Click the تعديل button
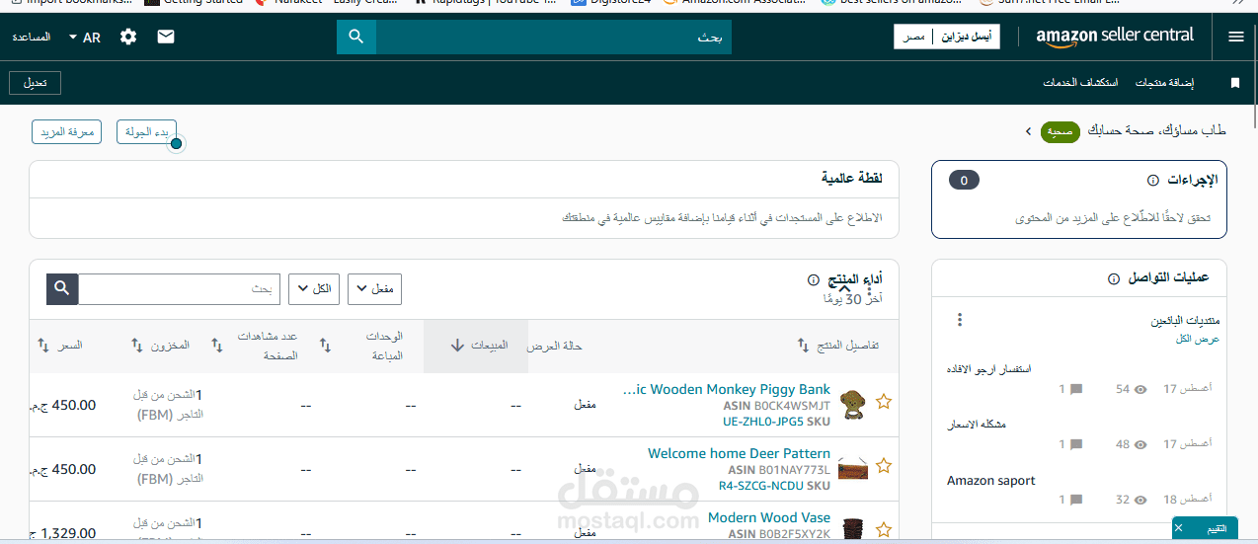The width and height of the screenshot is (1258, 544). (36, 83)
